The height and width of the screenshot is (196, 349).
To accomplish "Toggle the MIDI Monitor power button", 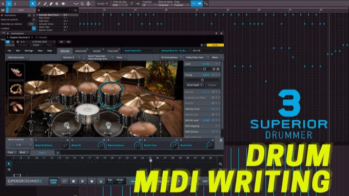I will pos(213,132).
